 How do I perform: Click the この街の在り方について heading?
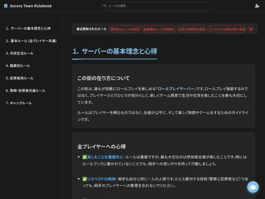[104, 78]
